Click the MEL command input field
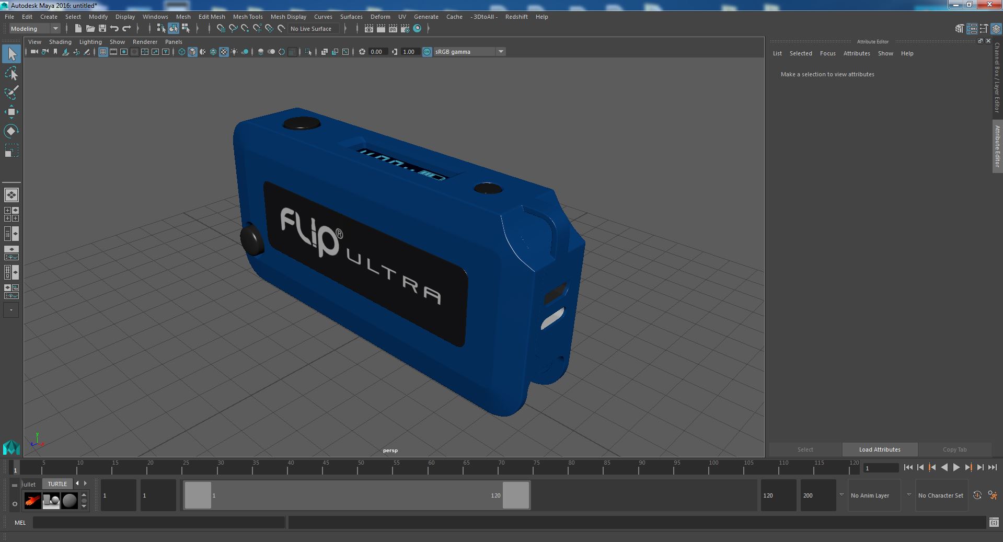 click(159, 522)
